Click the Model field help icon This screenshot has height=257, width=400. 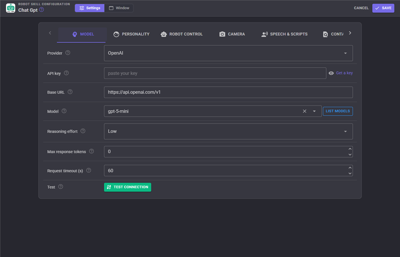pos(64,111)
